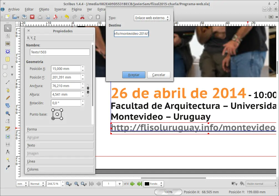Viewport: 279px width, 196px height.
Task: Open the page number dropdown arrow
Action: [x=120, y=184]
